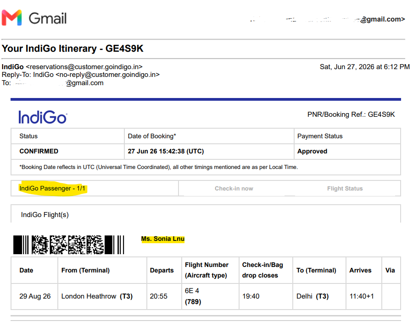Click flight date '29 Aug 26'
This screenshot has width=413, height=332.
[x=35, y=296]
